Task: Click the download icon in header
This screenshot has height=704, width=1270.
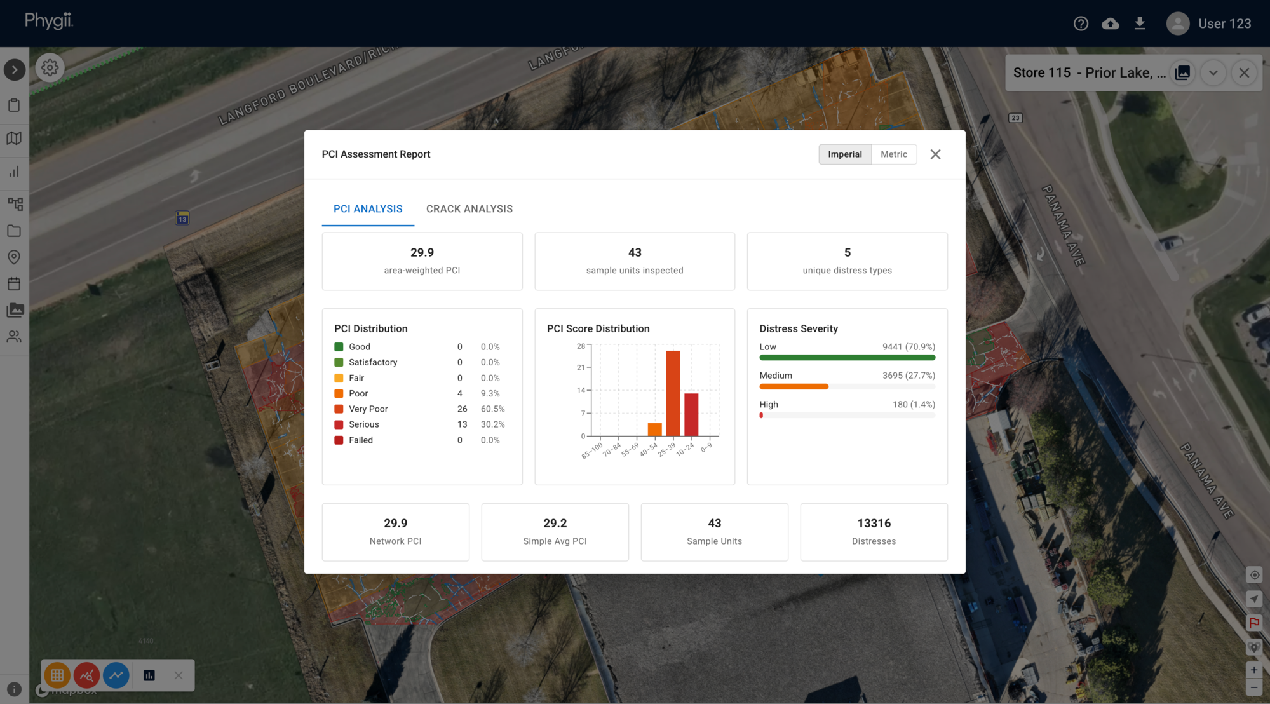Action: [x=1140, y=24]
